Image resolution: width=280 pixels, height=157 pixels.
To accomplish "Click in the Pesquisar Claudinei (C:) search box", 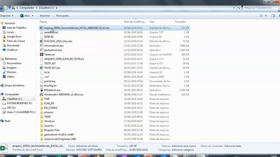I will (x=261, y=8).
